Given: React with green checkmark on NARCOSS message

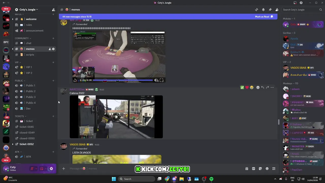Looking at the screenshot, I should (242, 87).
